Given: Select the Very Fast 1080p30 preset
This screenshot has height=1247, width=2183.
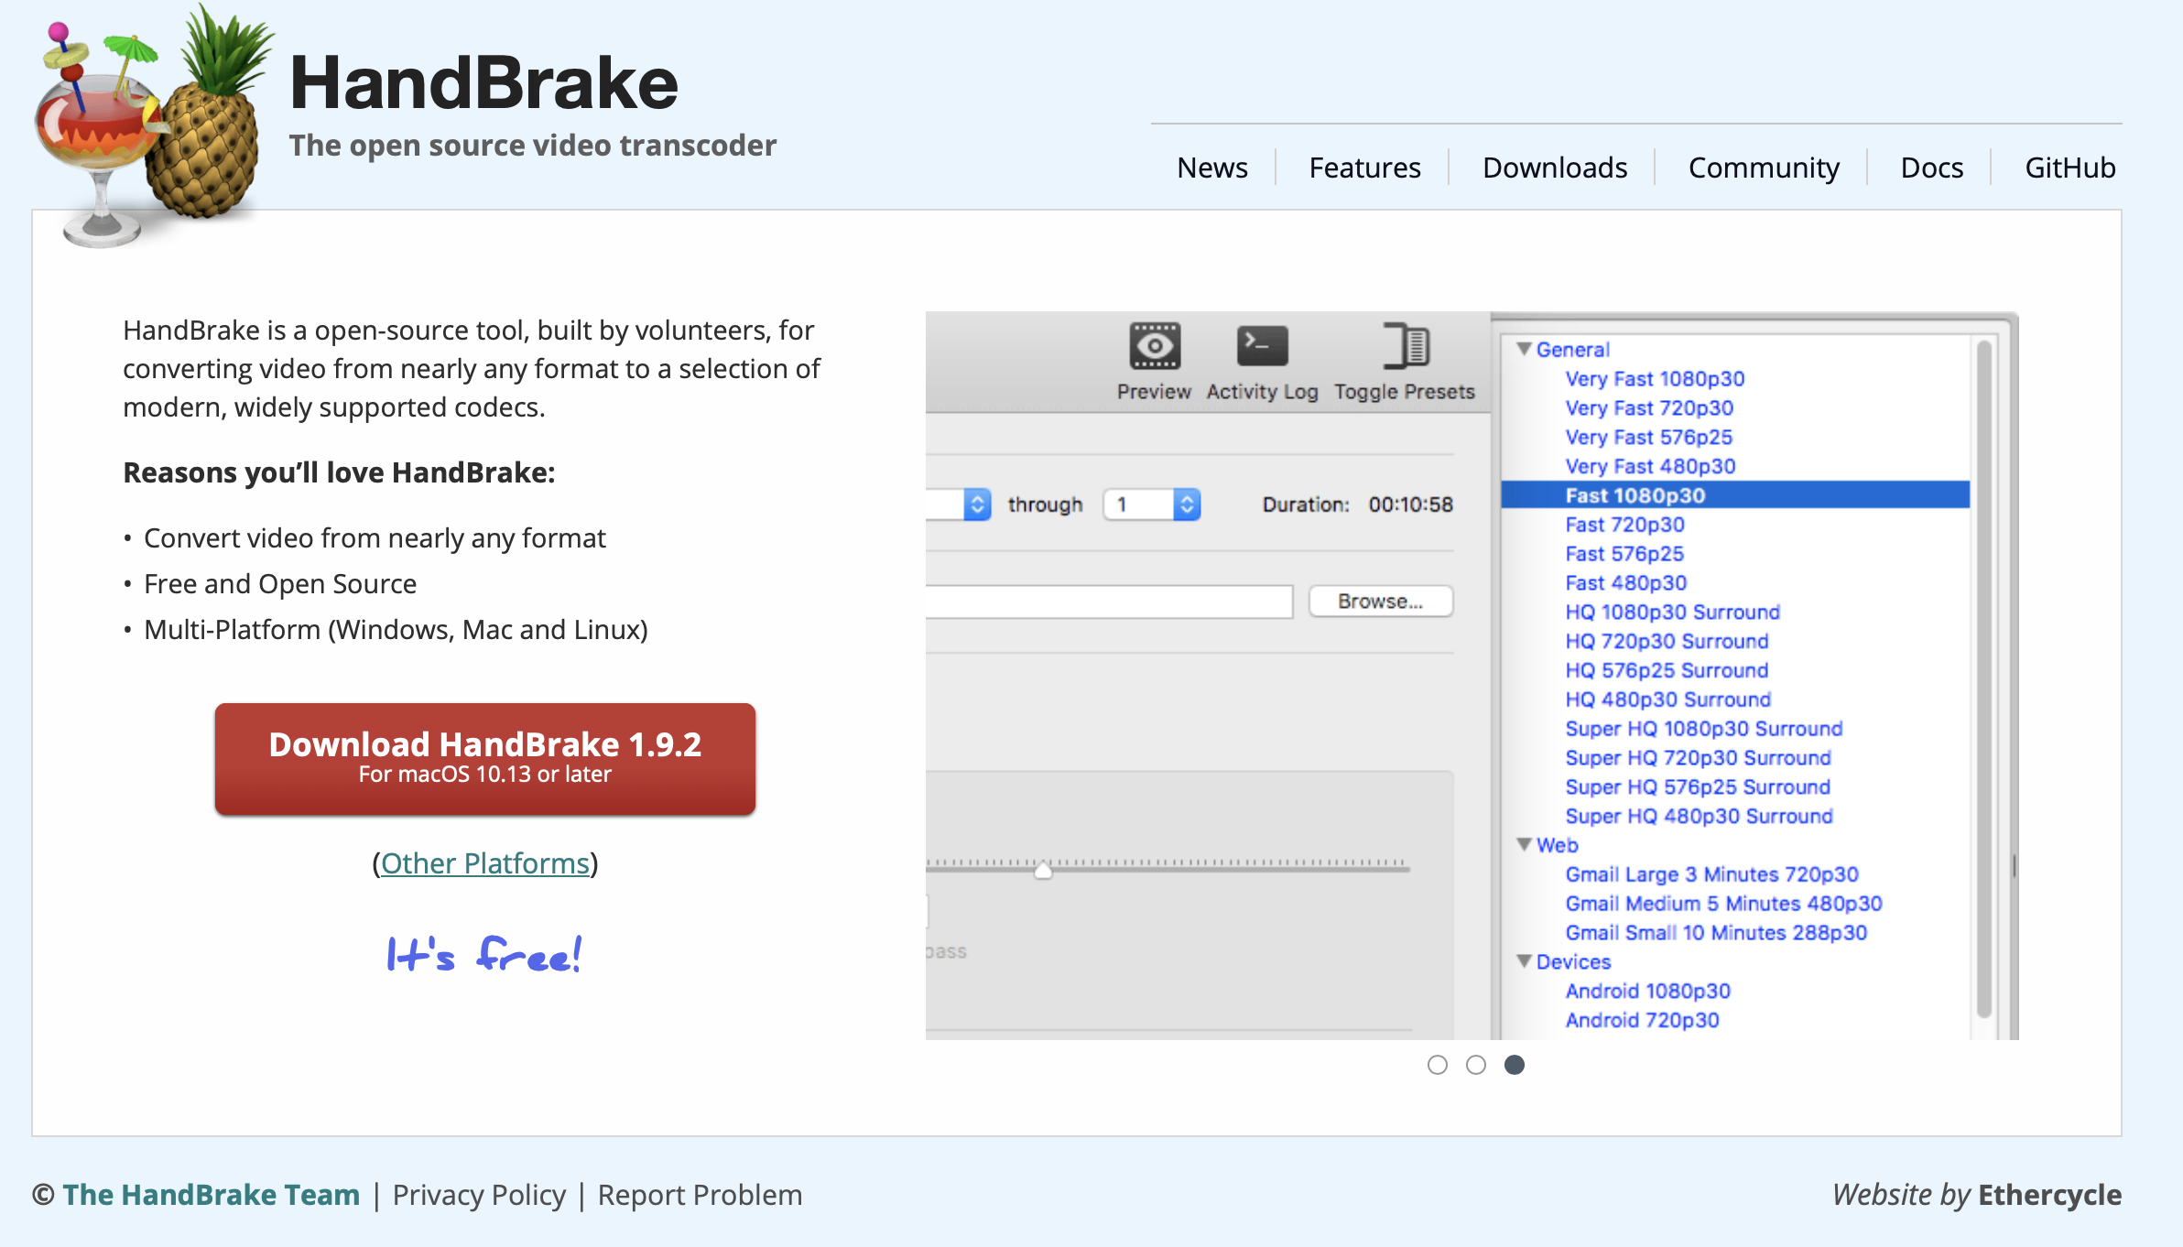Looking at the screenshot, I should tap(1655, 379).
